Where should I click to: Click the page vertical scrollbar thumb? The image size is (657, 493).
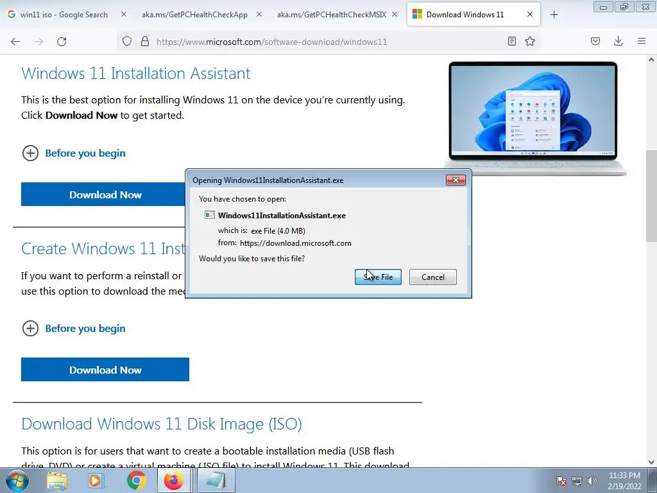pos(651,195)
